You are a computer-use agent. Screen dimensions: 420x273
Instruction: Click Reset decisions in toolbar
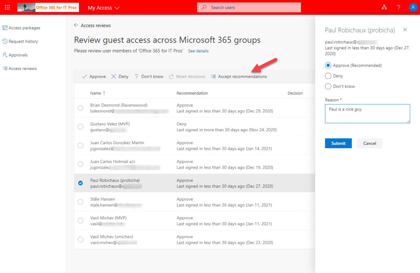pyautogui.click(x=191, y=76)
